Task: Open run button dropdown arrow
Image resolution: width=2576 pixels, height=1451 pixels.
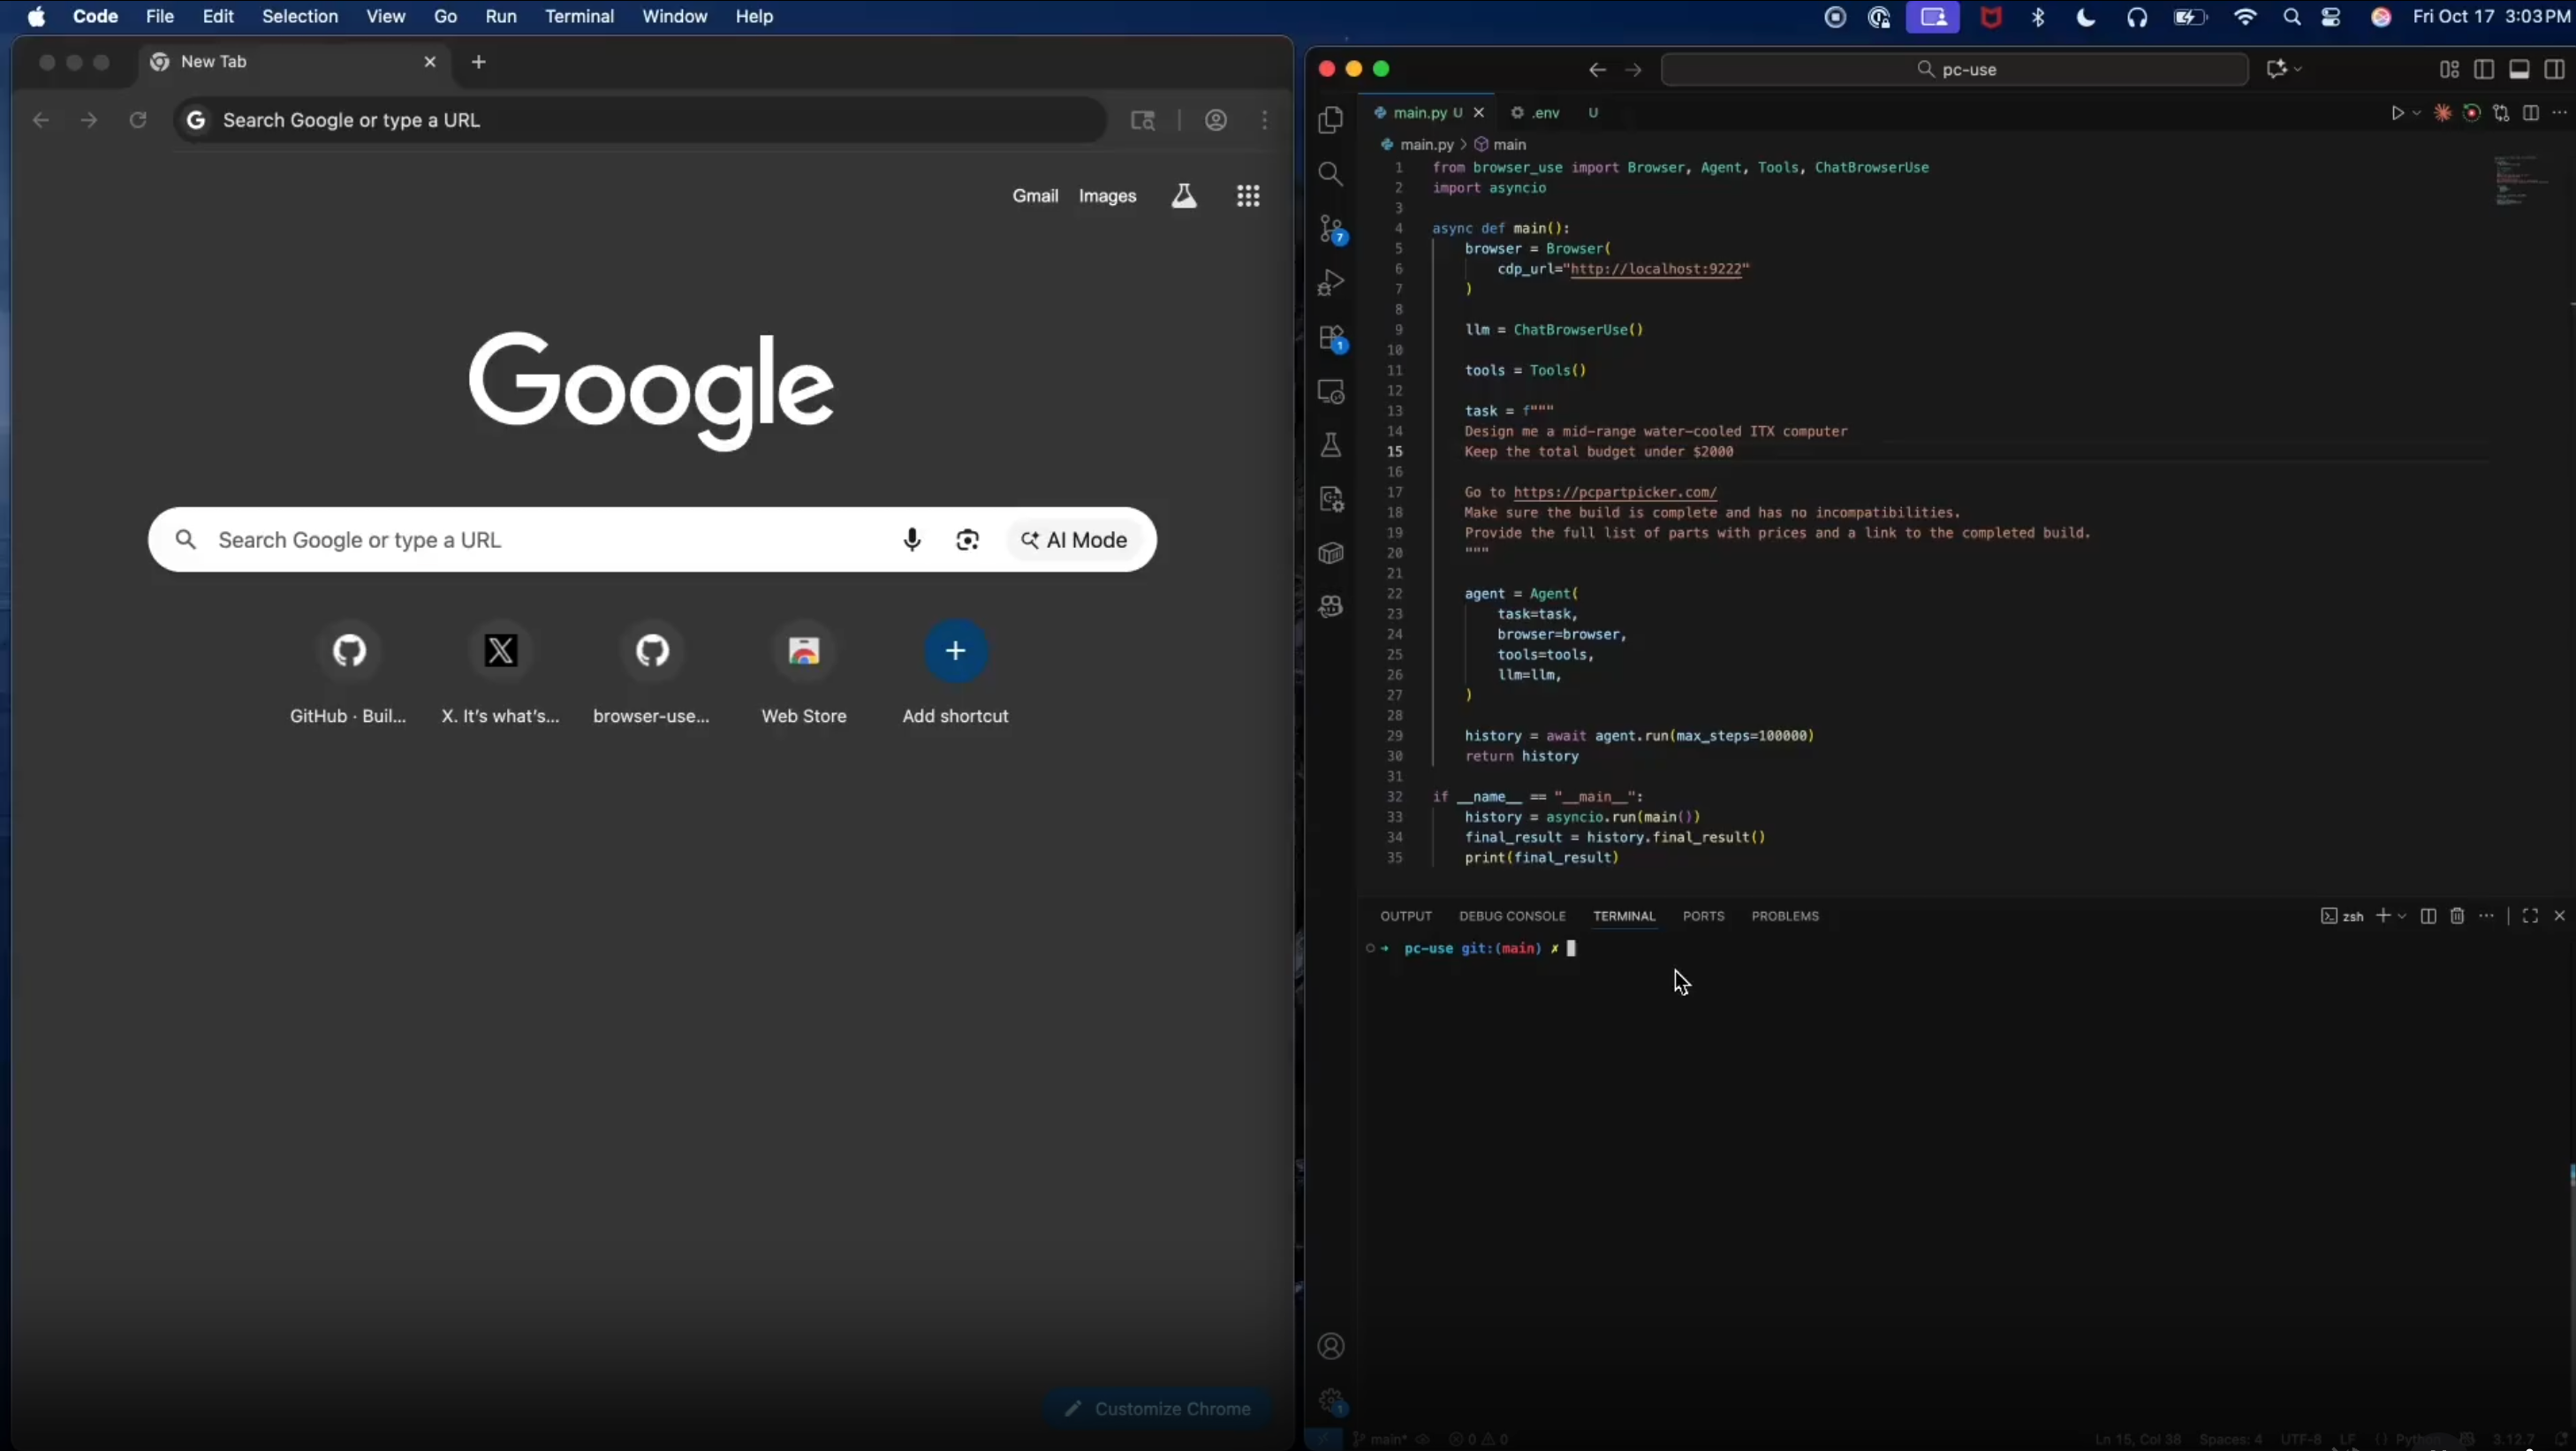Action: pyautogui.click(x=2417, y=113)
